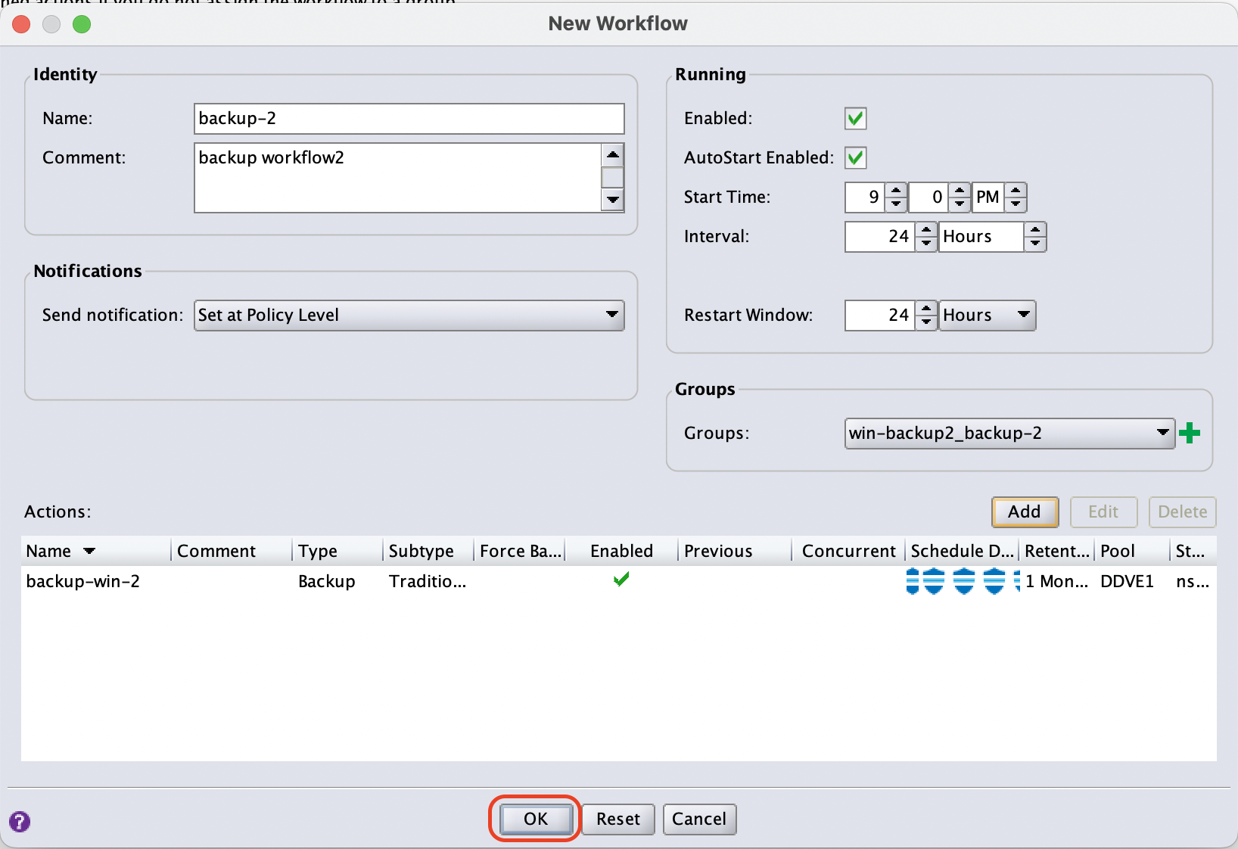The height and width of the screenshot is (849, 1238).
Task: Step Interval units Hours spinner up
Action: coord(1035,229)
